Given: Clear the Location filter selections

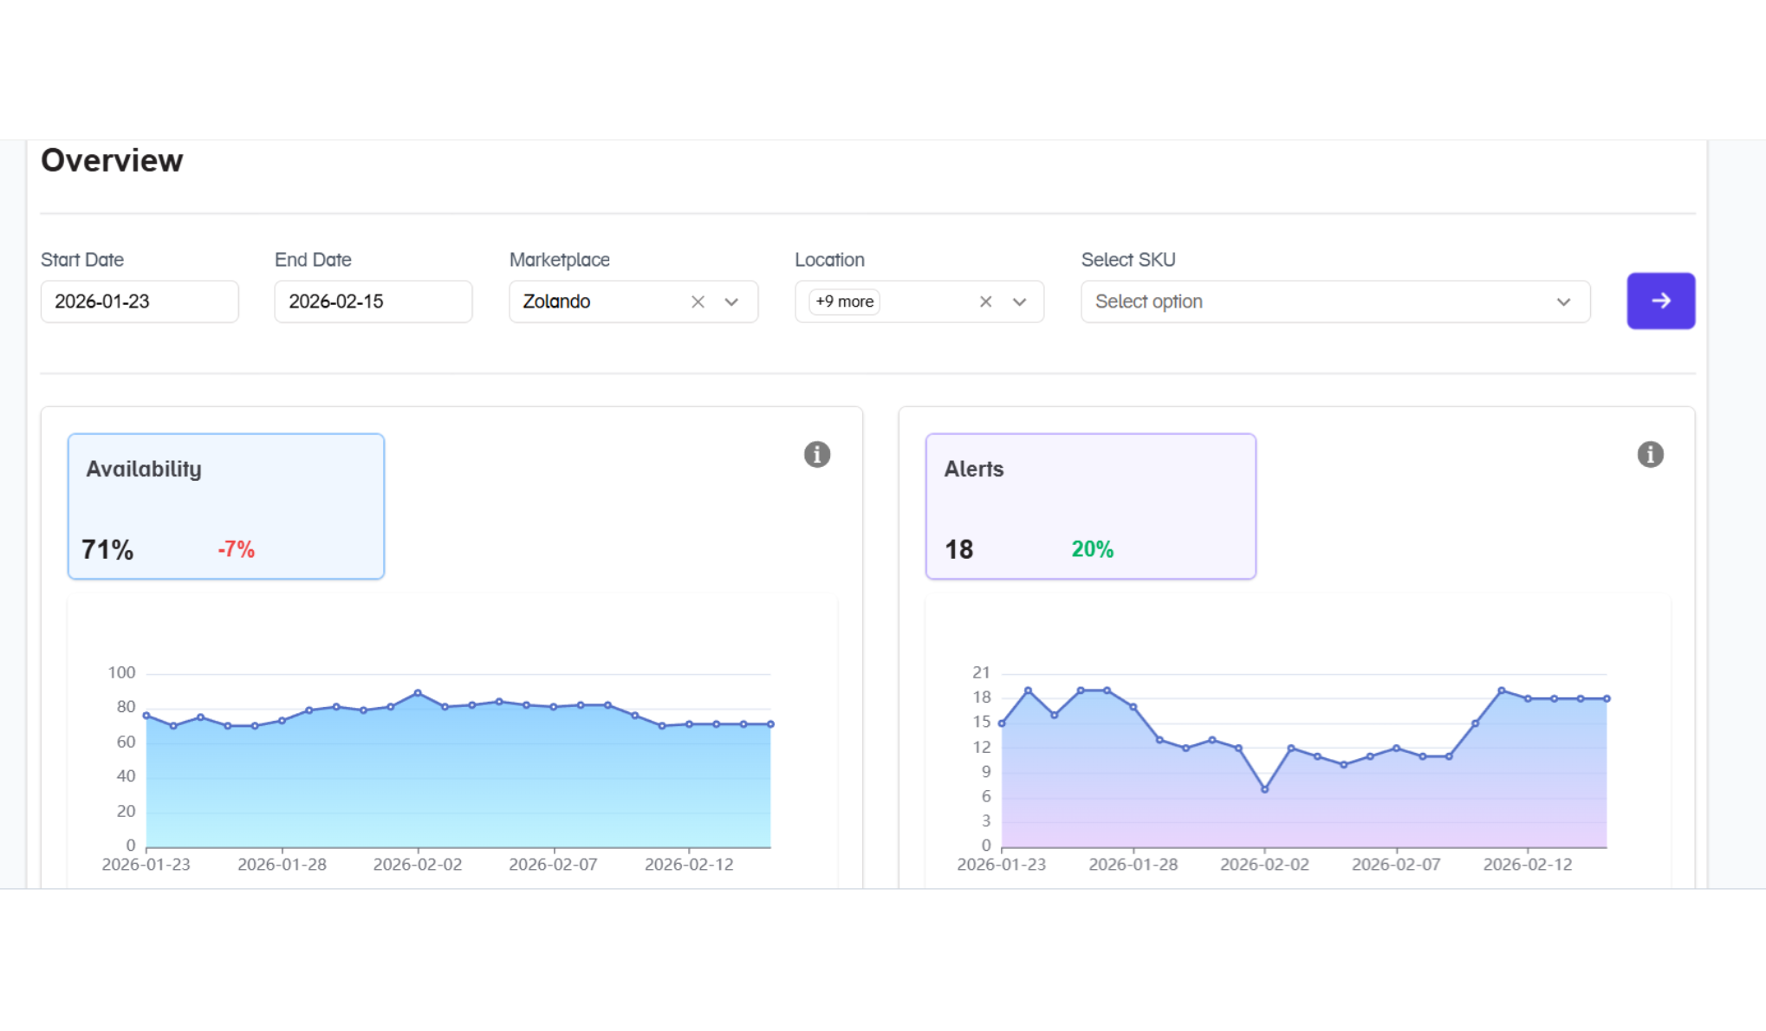Looking at the screenshot, I should click(x=985, y=302).
